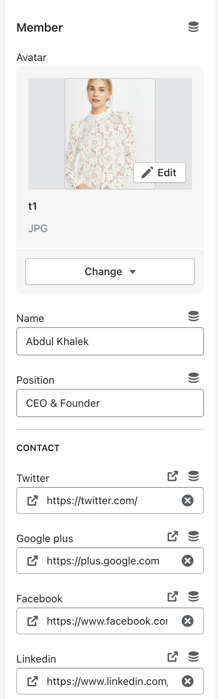Image resolution: width=218 pixels, height=699 pixels.
Task: Click dynamic source icon next to Position
Action: [x=194, y=378]
